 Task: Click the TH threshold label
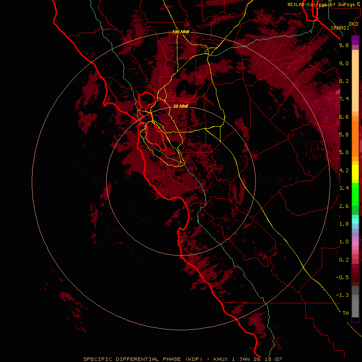[x=346, y=313]
